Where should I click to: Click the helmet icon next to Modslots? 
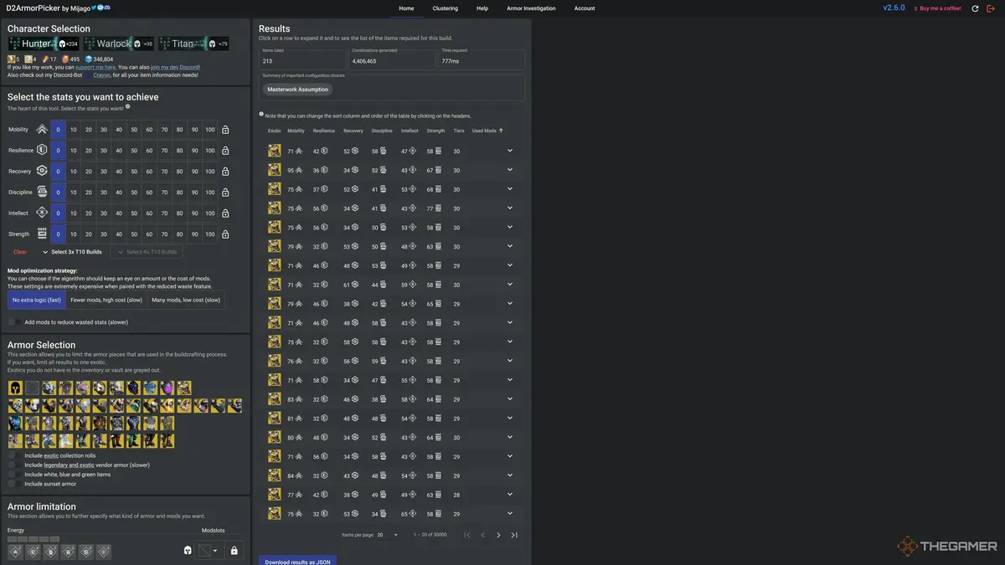(x=188, y=551)
